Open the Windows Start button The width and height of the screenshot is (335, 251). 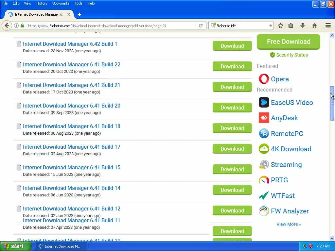coord(15,246)
